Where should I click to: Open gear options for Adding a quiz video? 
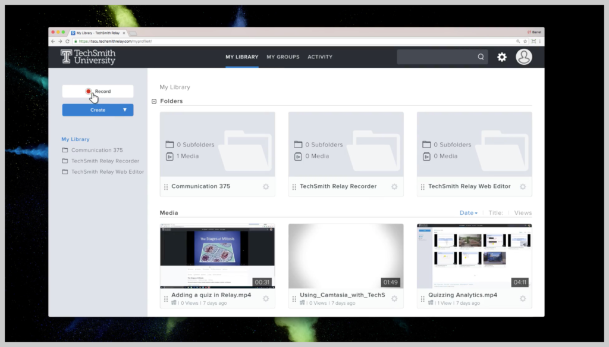[266, 298]
